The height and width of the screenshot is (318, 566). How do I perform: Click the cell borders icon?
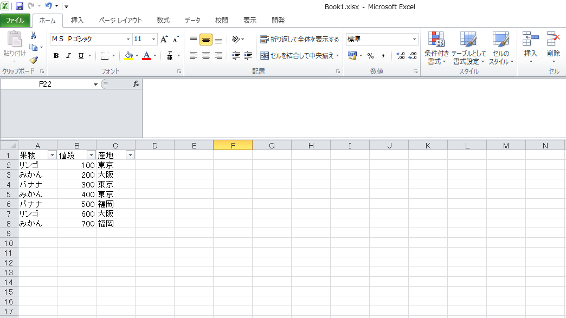pyautogui.click(x=105, y=55)
